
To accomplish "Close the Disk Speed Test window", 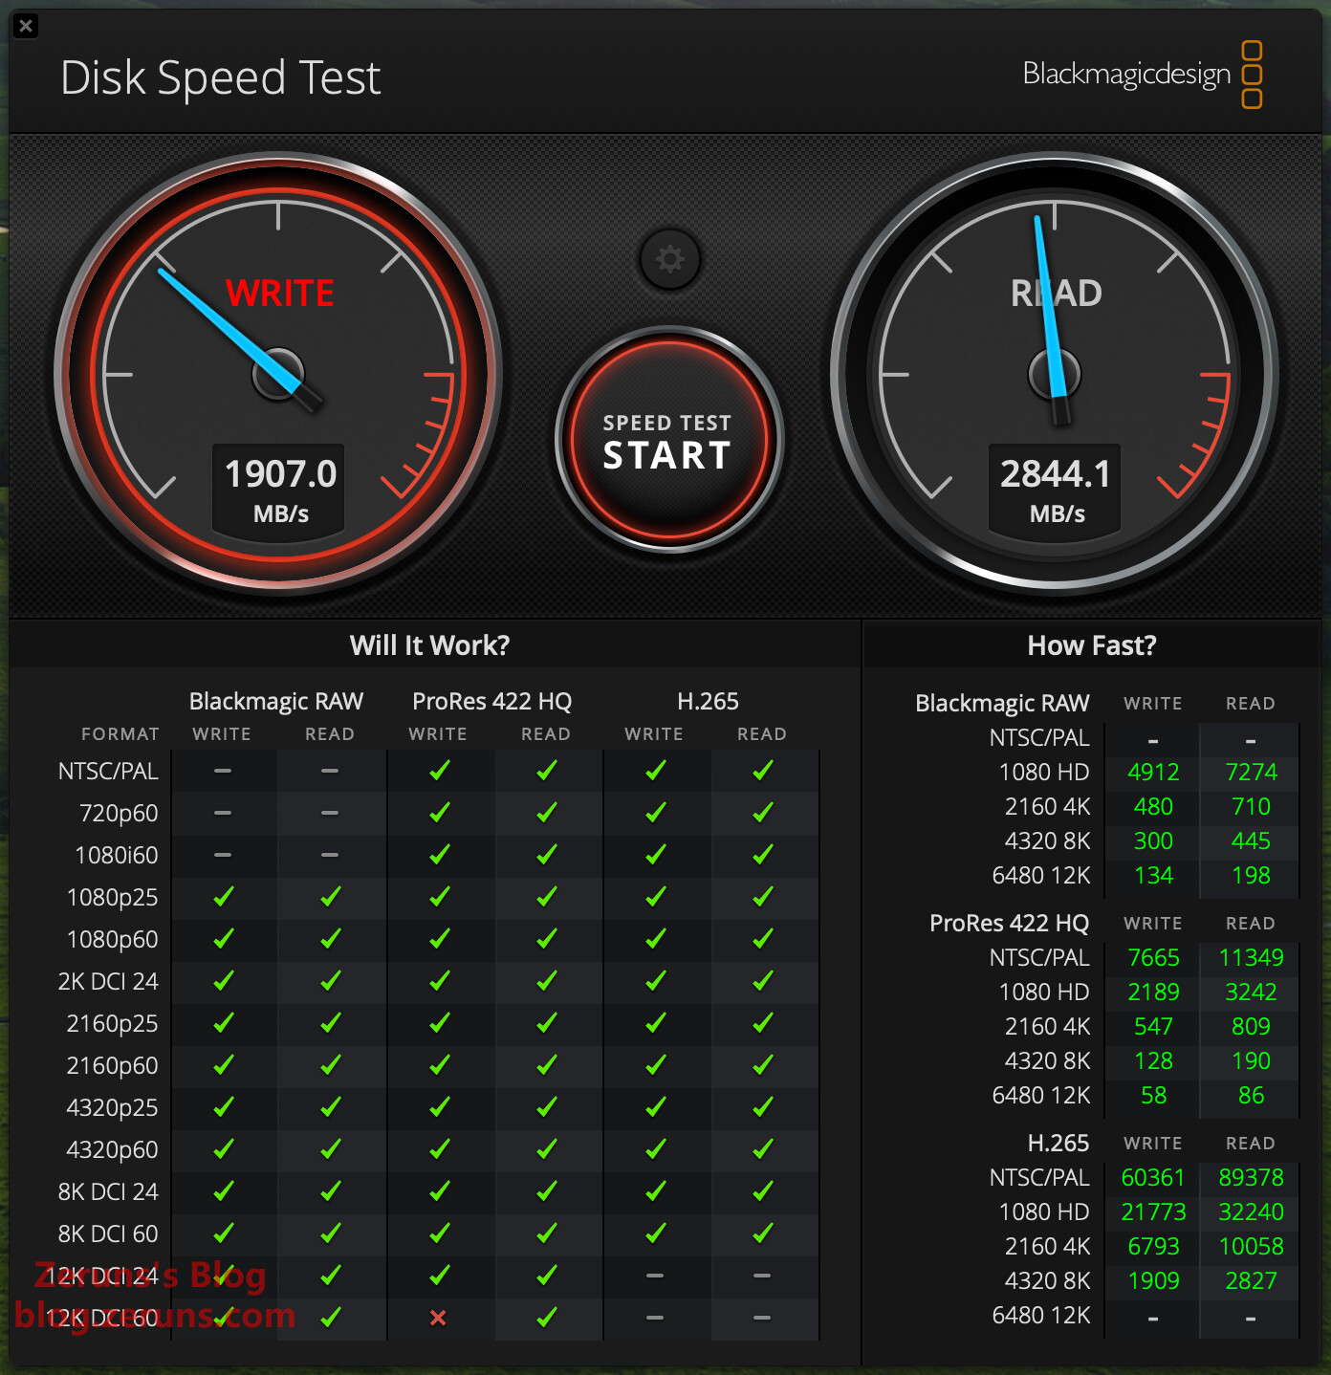I will tap(26, 26).
